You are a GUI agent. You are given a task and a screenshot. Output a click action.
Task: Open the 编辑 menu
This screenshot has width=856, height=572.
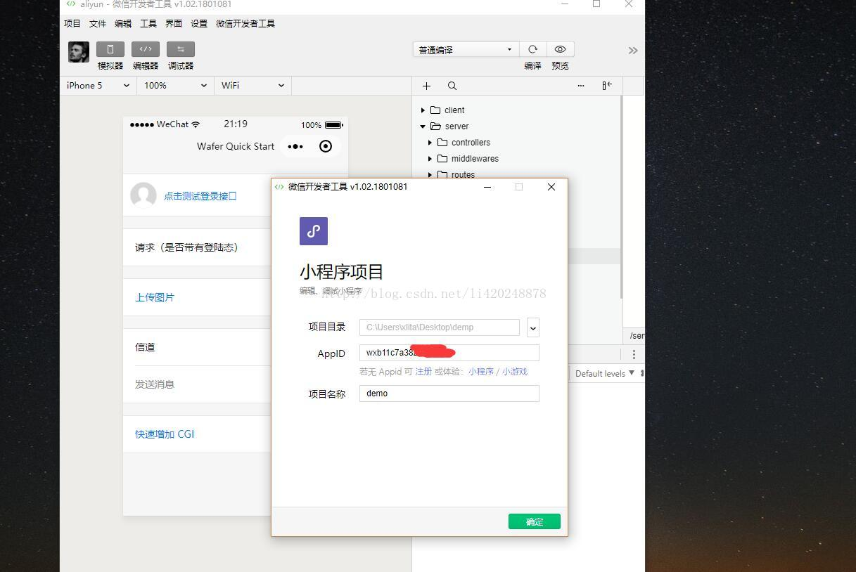click(123, 24)
